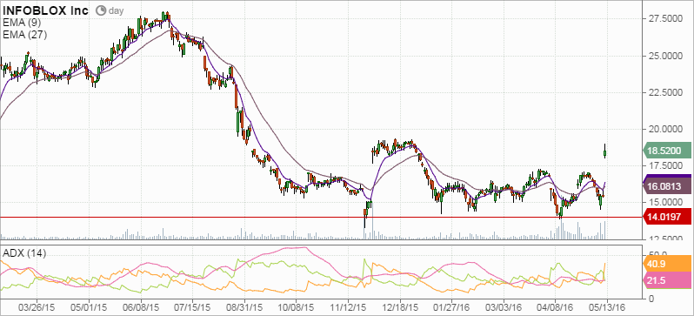Click the red horizontal support line
Viewport: 694px width, 316px height.
321,217
